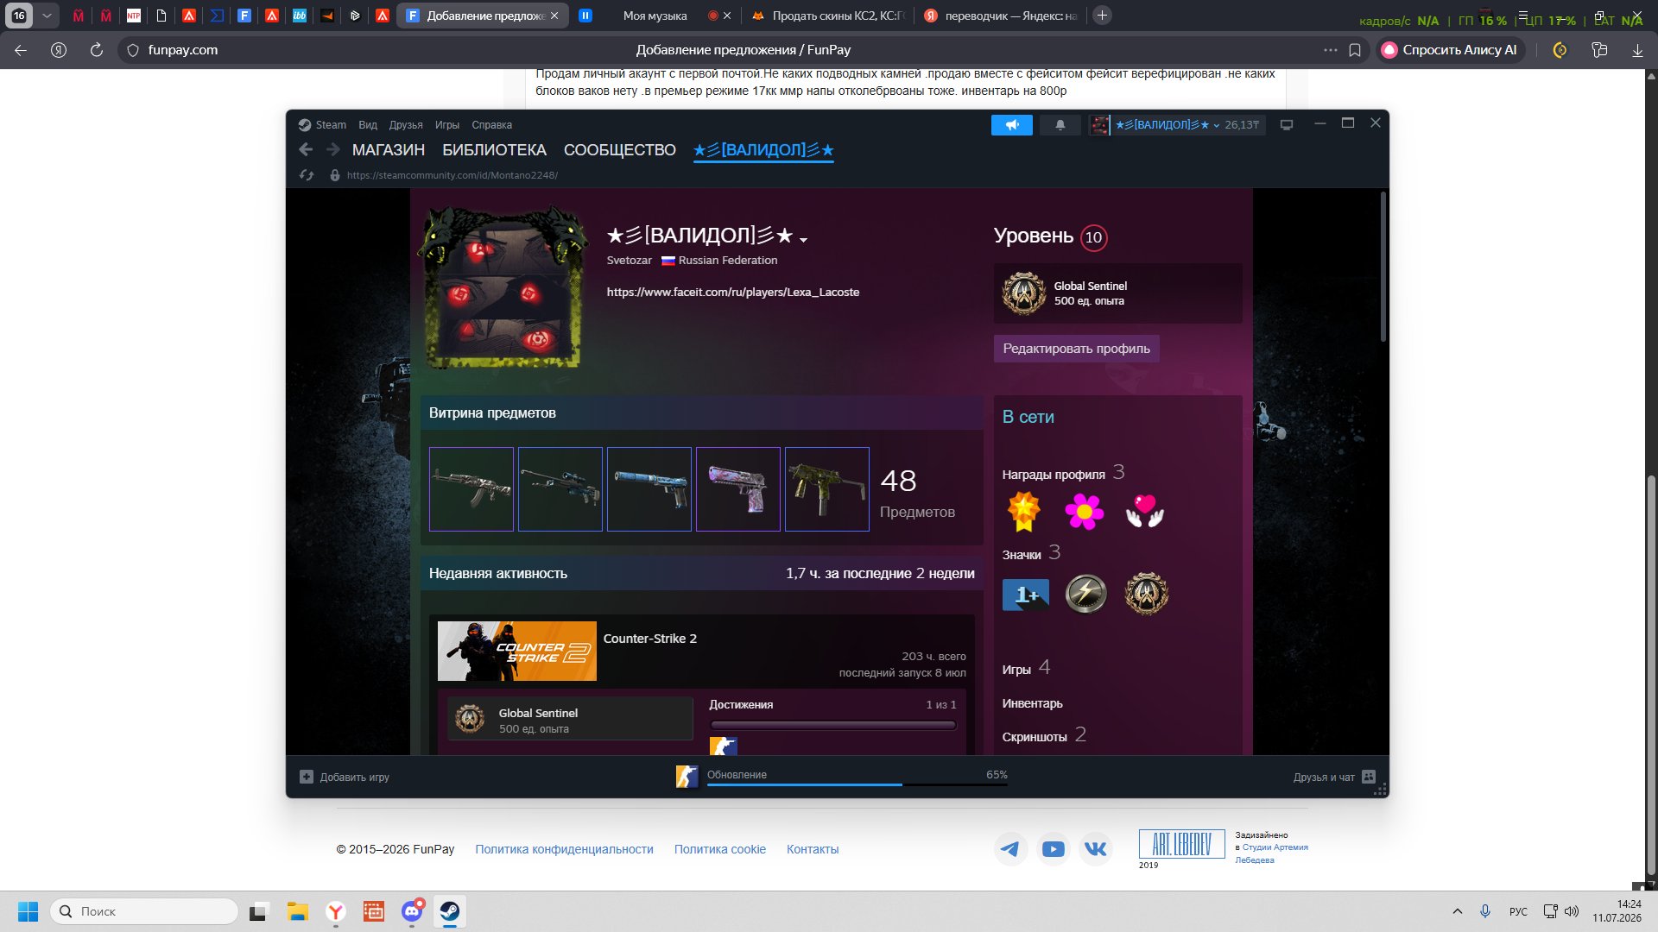Switch to the "переводчик — Яндекс" tab
Viewport: 1658px width, 932px height.
point(1002,16)
